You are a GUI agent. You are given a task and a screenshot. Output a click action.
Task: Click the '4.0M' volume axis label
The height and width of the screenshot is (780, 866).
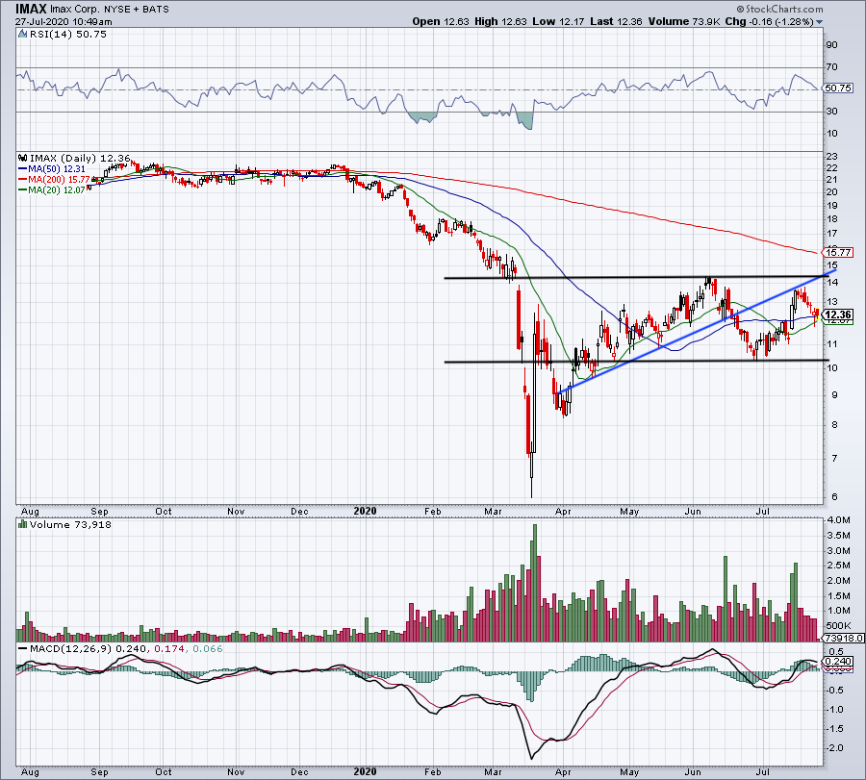tap(838, 520)
